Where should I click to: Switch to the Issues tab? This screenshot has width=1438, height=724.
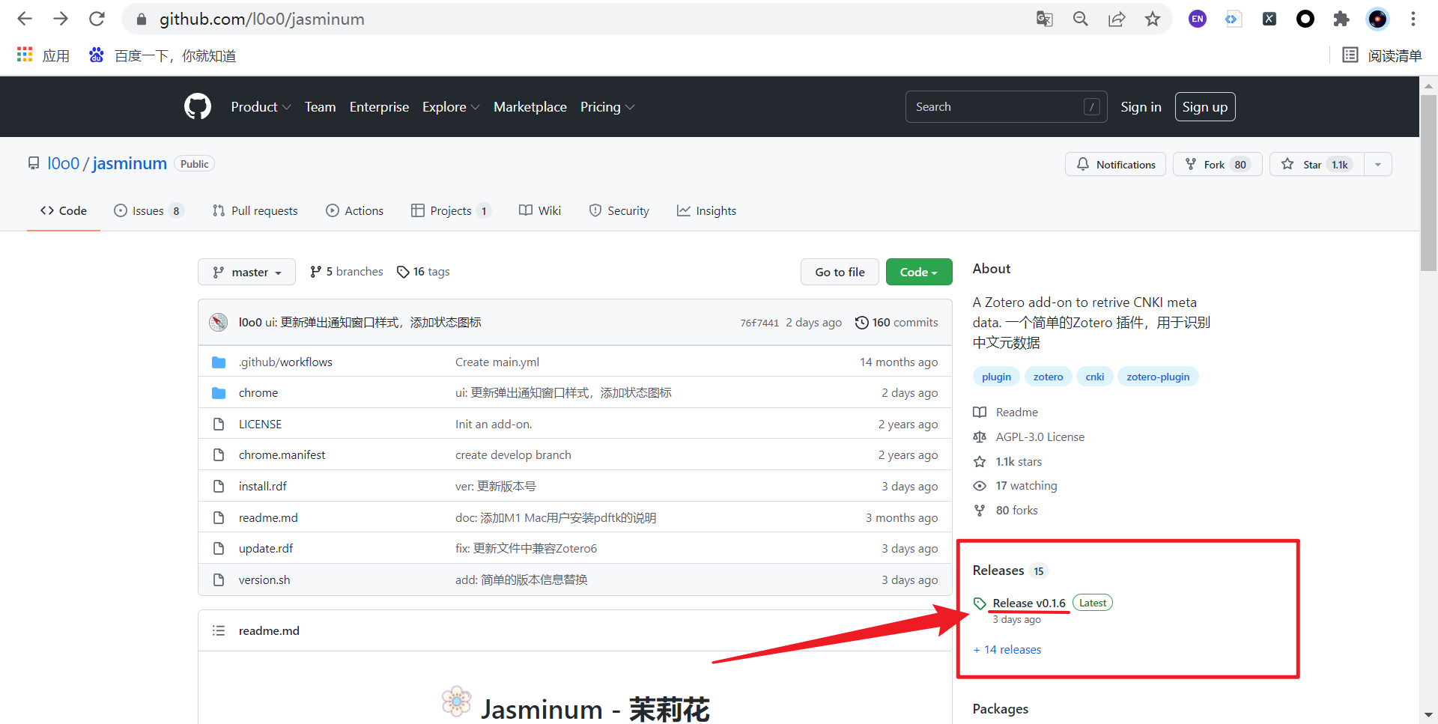148,210
